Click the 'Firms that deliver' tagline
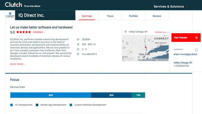The image size is (202, 114). pos(32,6)
